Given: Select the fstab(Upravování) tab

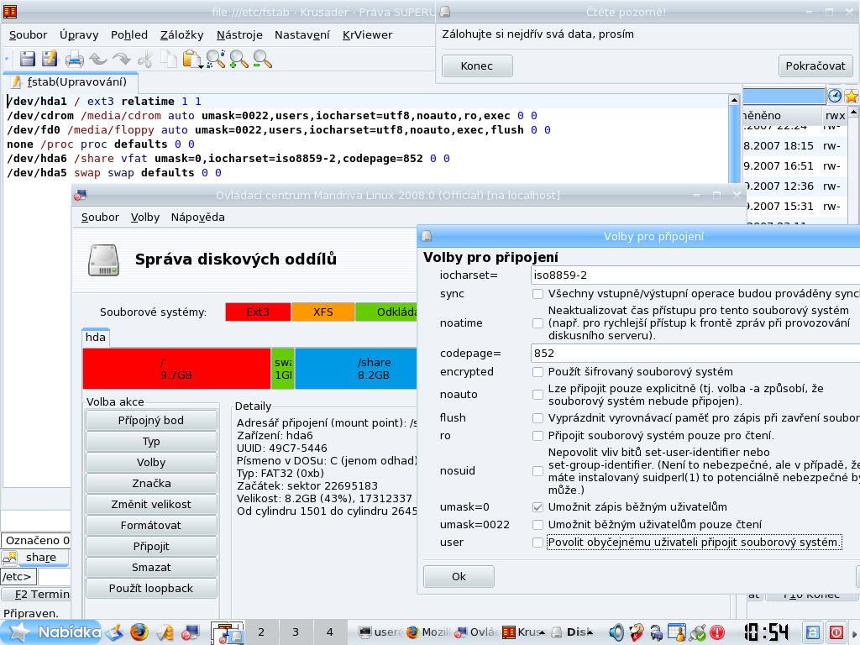Looking at the screenshot, I should pos(71,81).
